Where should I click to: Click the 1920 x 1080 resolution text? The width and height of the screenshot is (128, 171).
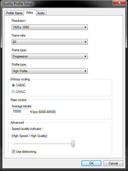point(21,27)
